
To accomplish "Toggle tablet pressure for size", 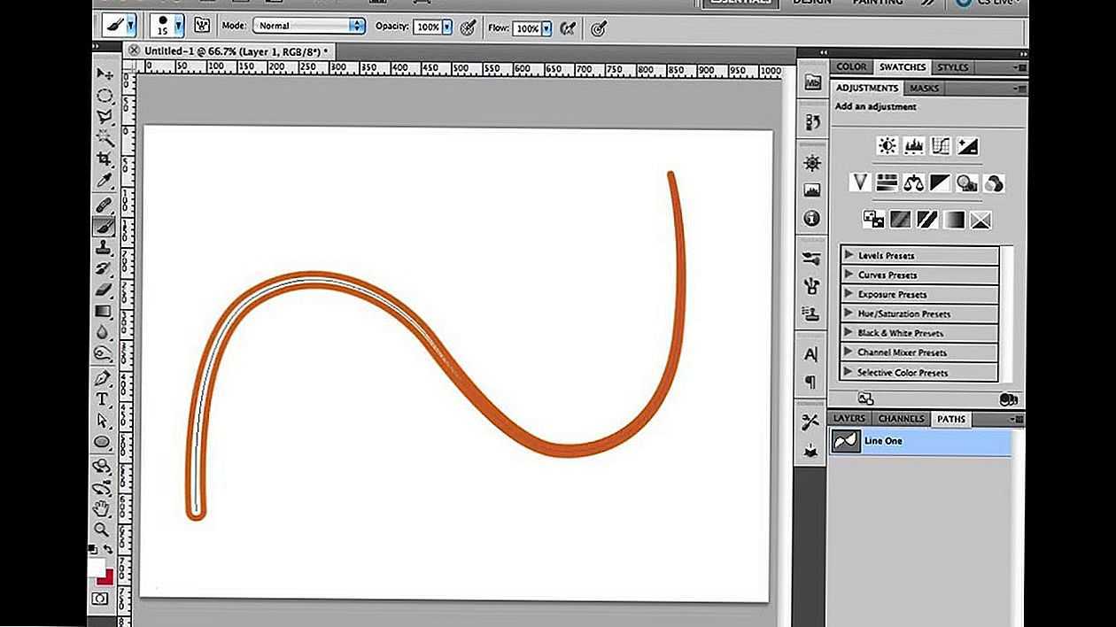I will coord(599,27).
